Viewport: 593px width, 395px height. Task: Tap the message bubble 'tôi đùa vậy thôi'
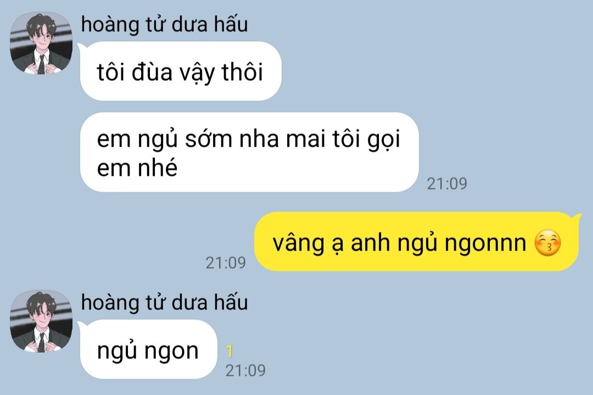181,71
